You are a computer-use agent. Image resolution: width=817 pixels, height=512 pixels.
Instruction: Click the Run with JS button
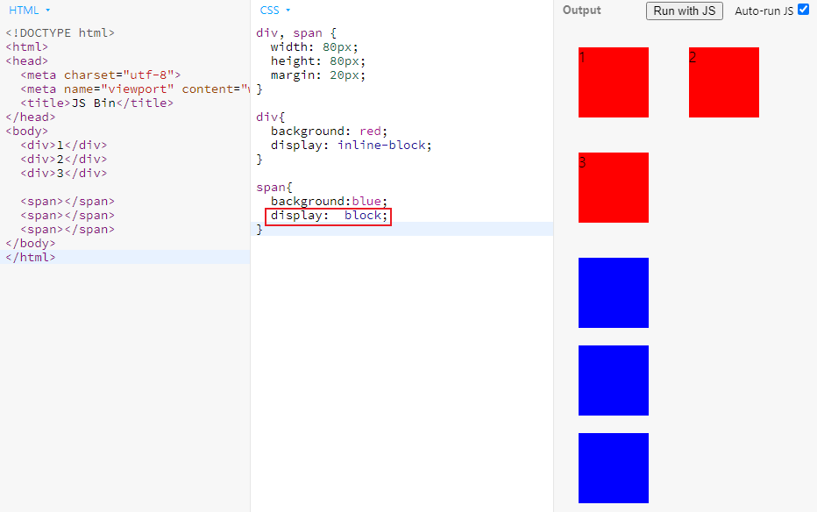(x=684, y=11)
